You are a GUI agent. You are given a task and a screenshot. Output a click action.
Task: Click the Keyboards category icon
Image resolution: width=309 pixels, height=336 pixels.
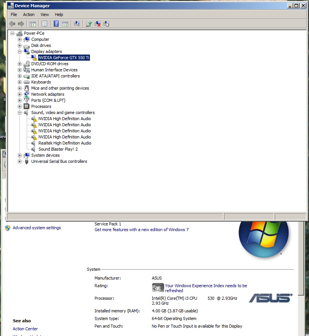(x=27, y=82)
